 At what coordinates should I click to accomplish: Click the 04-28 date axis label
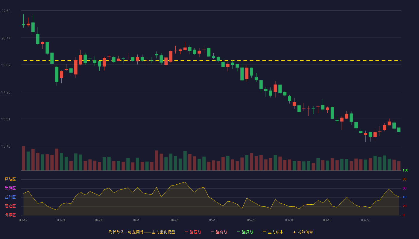pyautogui.click(x=175, y=220)
